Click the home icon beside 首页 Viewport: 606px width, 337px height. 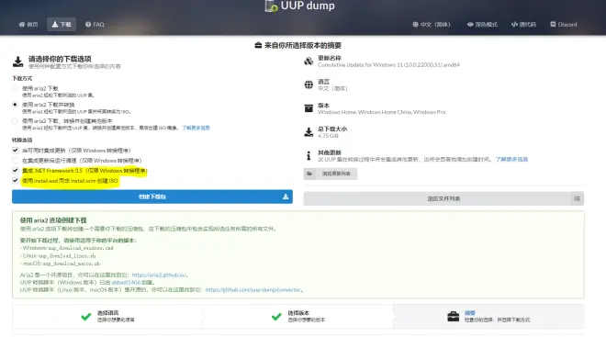(x=22, y=25)
